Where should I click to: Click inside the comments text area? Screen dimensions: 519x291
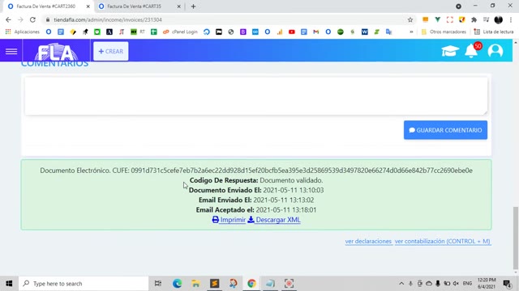256,96
